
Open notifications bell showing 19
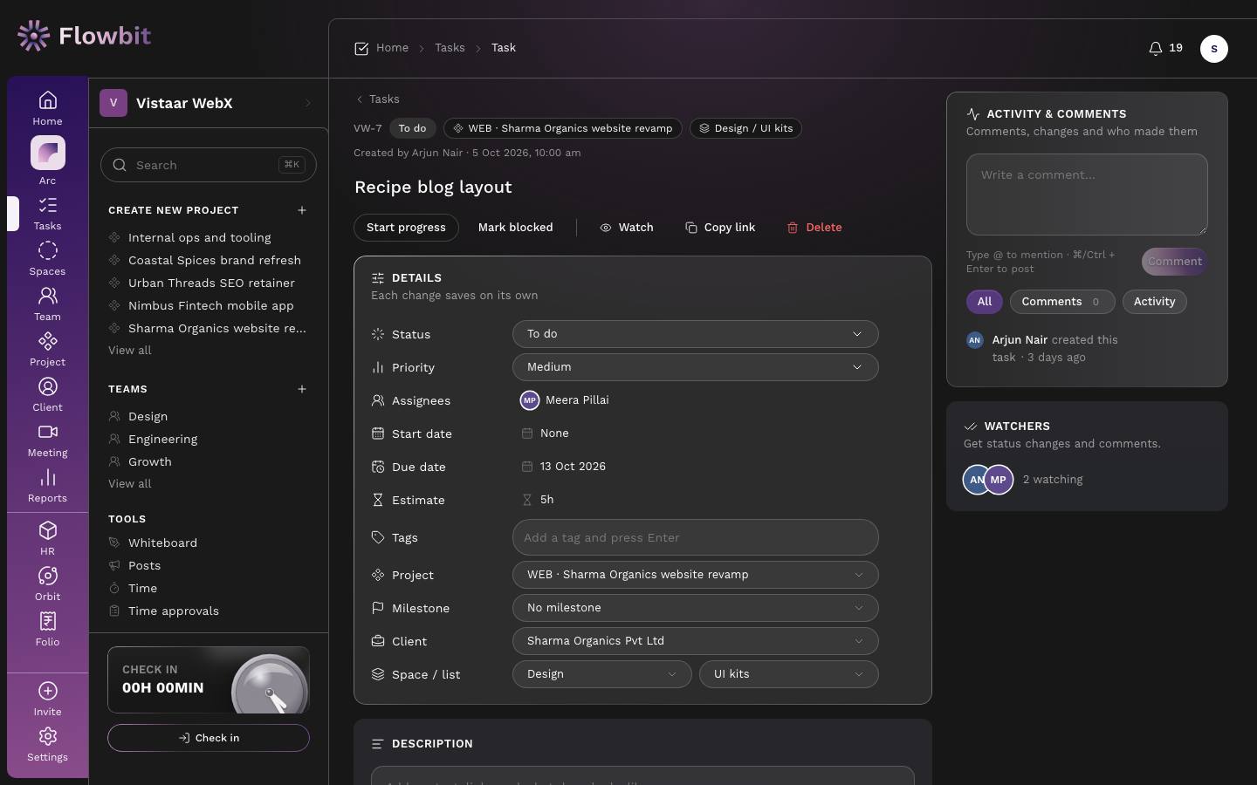[x=1165, y=49]
